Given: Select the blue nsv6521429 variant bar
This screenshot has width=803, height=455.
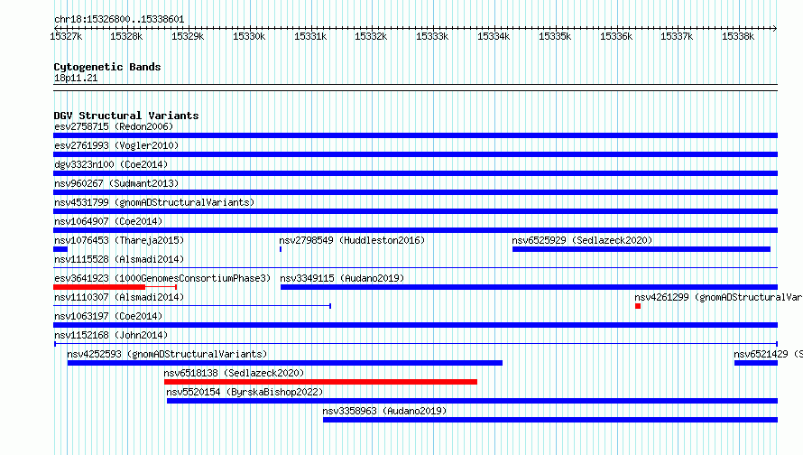Looking at the screenshot, I should 756,363.
